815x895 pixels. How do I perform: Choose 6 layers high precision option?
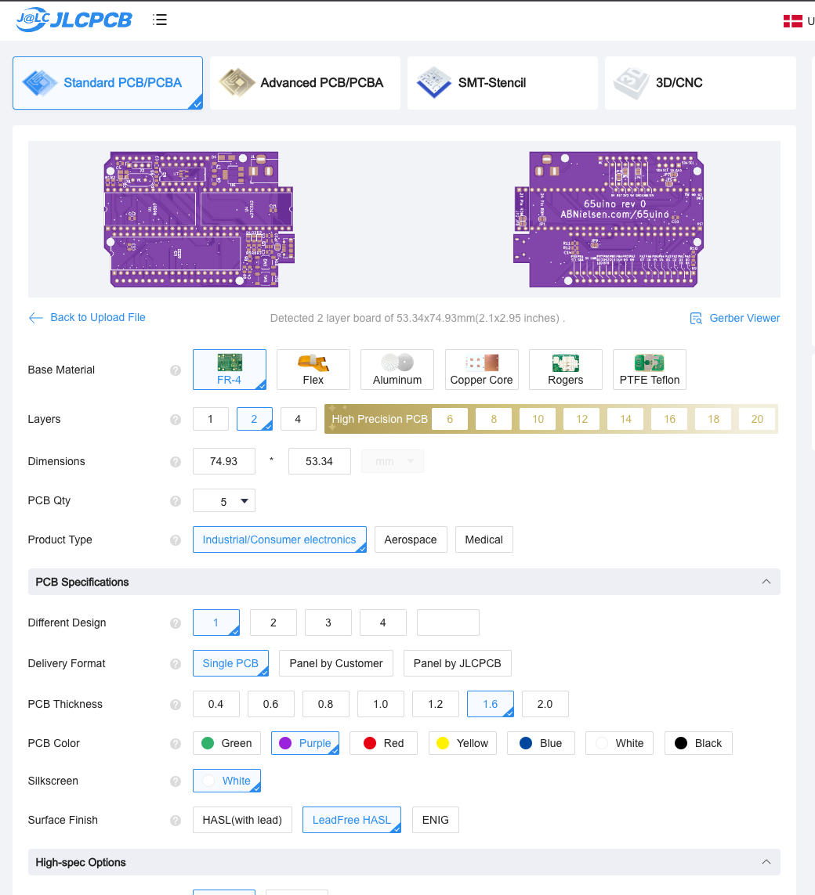pyautogui.click(x=450, y=419)
